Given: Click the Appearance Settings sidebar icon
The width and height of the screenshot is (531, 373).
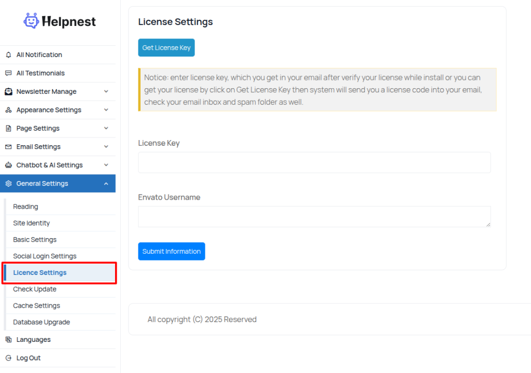Looking at the screenshot, I should (8, 110).
